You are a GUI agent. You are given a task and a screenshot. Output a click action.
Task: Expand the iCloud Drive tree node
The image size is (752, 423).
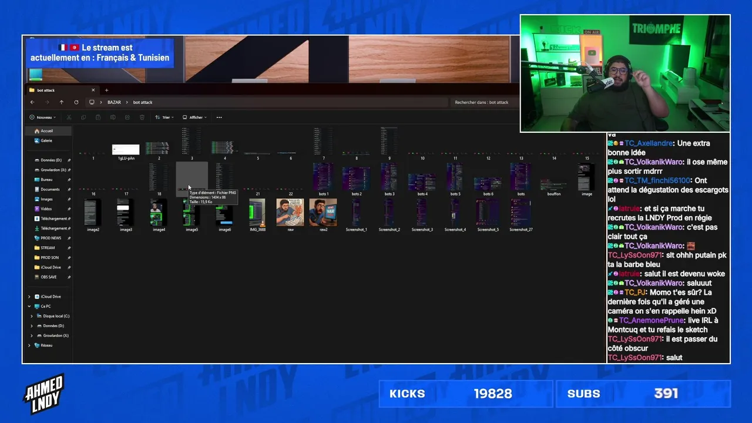tap(29, 297)
